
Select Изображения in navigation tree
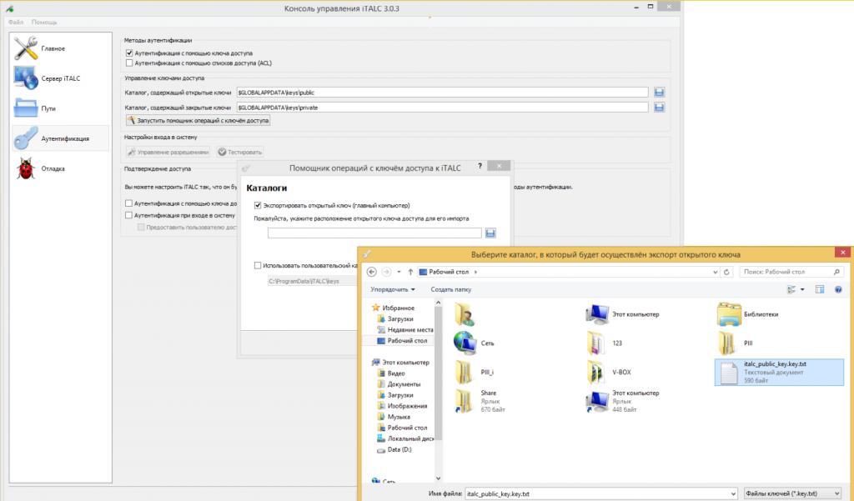click(407, 406)
